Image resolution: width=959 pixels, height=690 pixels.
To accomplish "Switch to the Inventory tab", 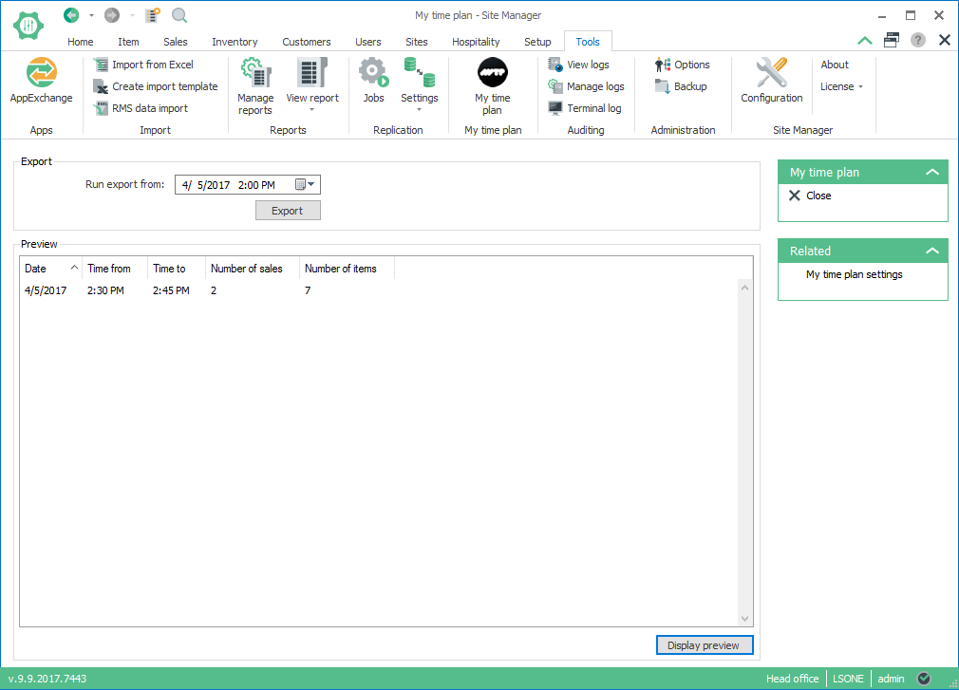I will (x=235, y=42).
